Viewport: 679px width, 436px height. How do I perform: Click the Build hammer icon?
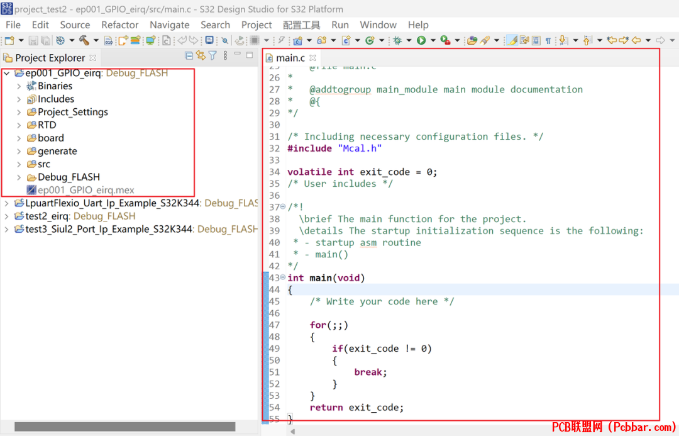coord(84,40)
